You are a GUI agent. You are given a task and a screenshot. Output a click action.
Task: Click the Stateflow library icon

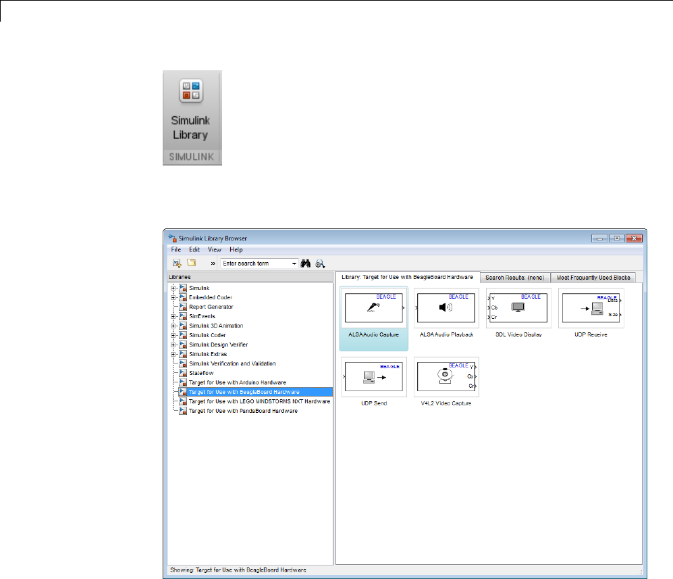tap(183, 373)
